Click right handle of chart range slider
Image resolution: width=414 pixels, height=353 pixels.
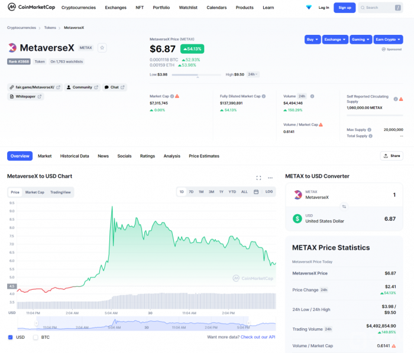point(248,323)
